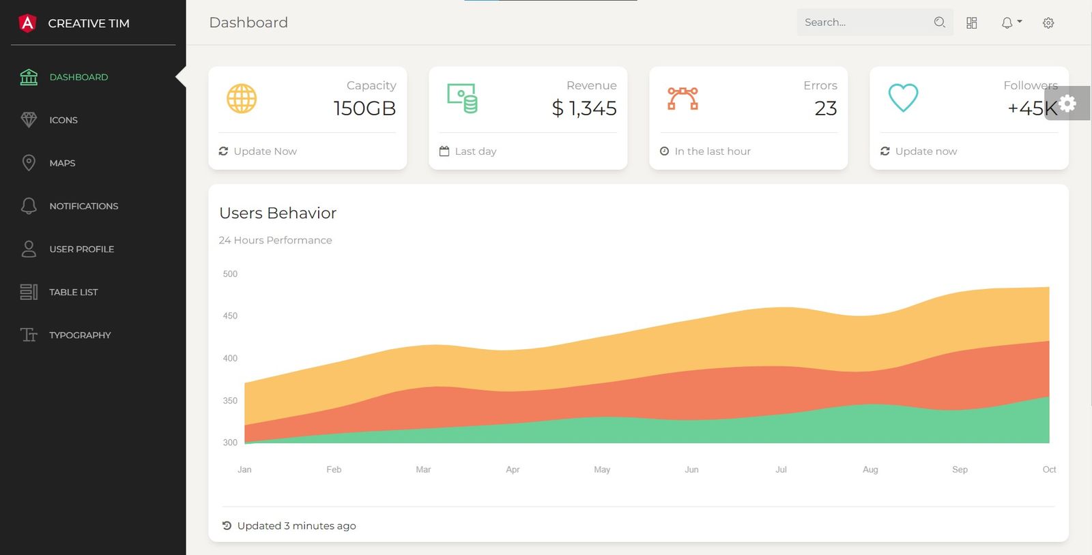The height and width of the screenshot is (555, 1092).
Task: Click the globe icon on Capacity card
Action: pos(242,99)
